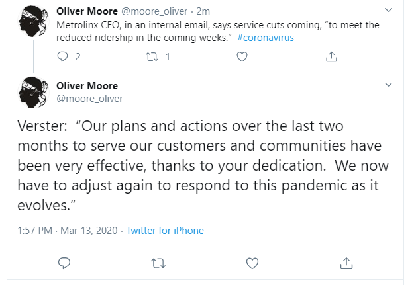Click the second tweet's profile avatar

coord(29,92)
